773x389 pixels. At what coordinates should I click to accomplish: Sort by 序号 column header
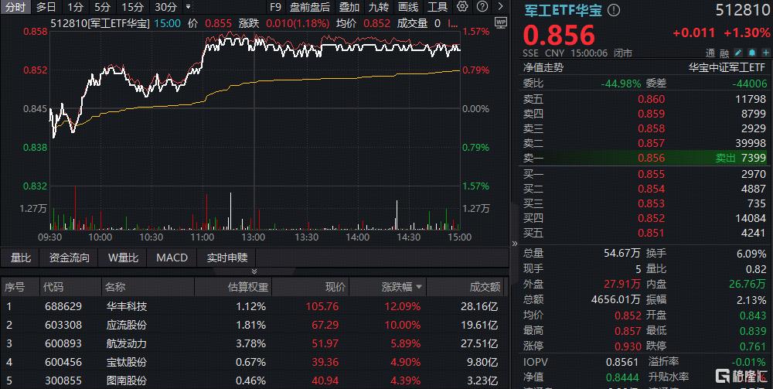click(x=15, y=287)
